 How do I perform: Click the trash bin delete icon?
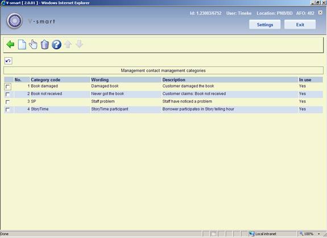pos(45,44)
